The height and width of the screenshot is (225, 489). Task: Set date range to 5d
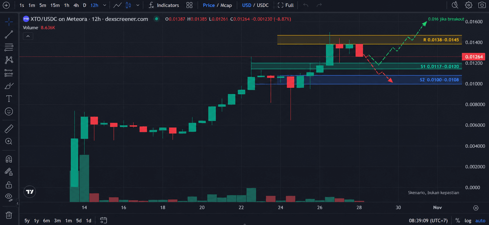pyautogui.click(x=79, y=221)
